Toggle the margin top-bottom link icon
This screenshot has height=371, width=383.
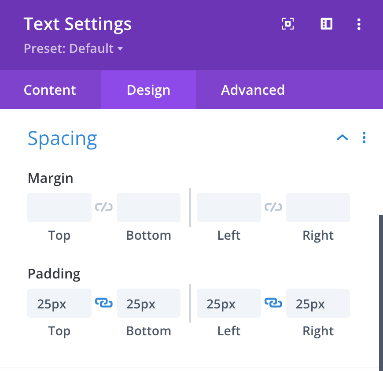104,207
